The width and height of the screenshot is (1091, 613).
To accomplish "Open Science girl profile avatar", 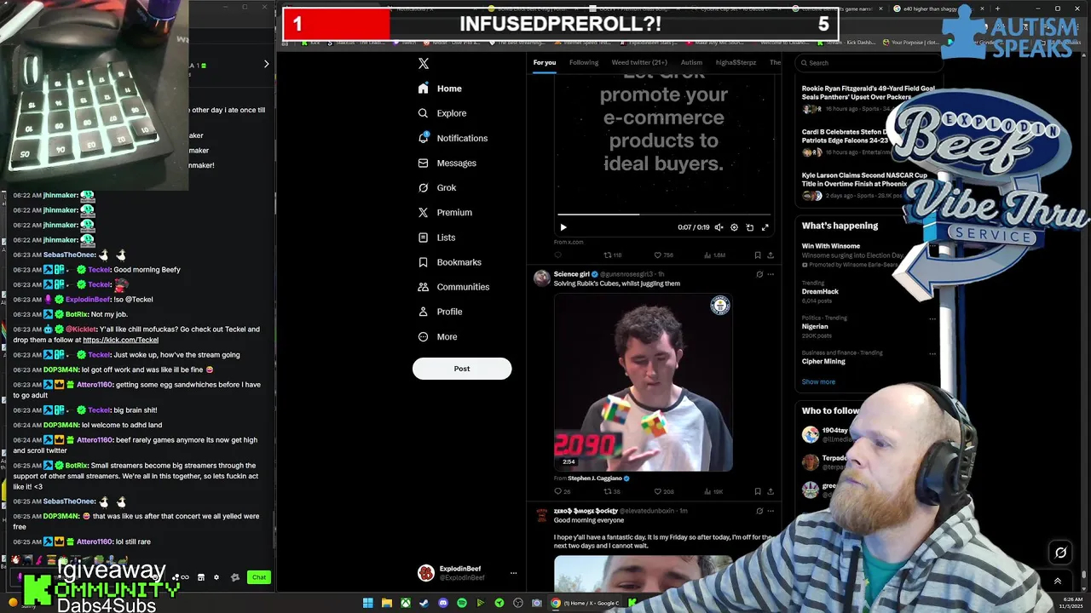I will coord(541,278).
